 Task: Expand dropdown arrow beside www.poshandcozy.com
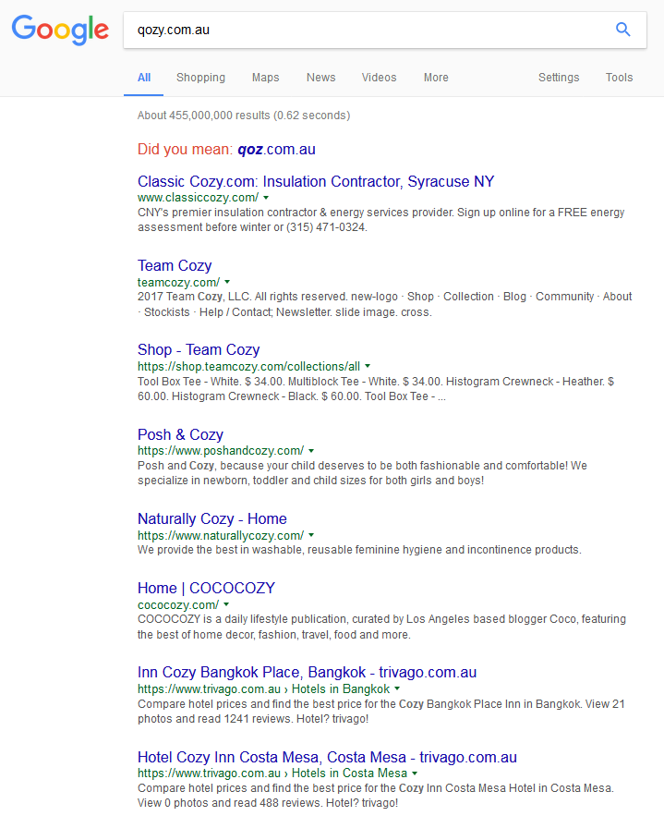(311, 451)
